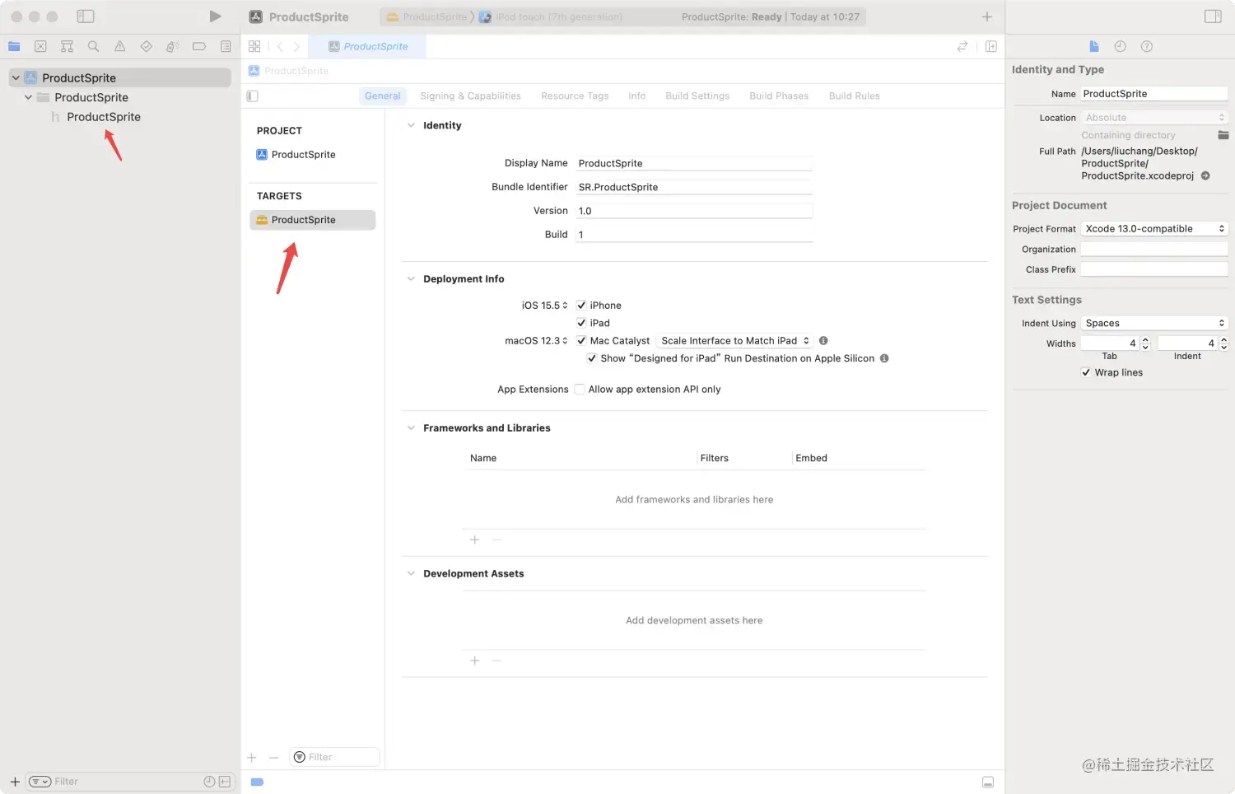Viewport: 1235px width, 794px height.
Task: Open the Issue navigator warning icon
Action: click(119, 47)
